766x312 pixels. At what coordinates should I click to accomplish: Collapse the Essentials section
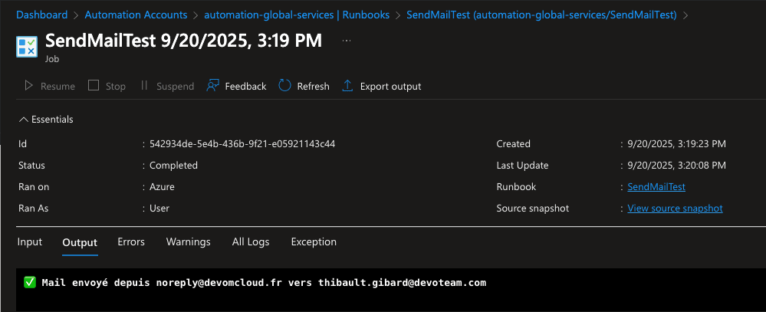[46, 119]
